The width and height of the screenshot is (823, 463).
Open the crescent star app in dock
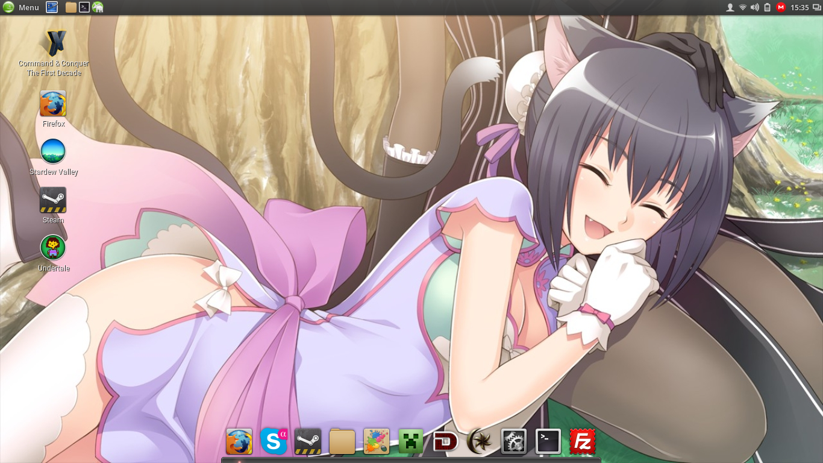click(x=480, y=441)
